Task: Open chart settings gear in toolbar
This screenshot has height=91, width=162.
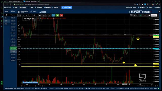Action: (40, 15)
